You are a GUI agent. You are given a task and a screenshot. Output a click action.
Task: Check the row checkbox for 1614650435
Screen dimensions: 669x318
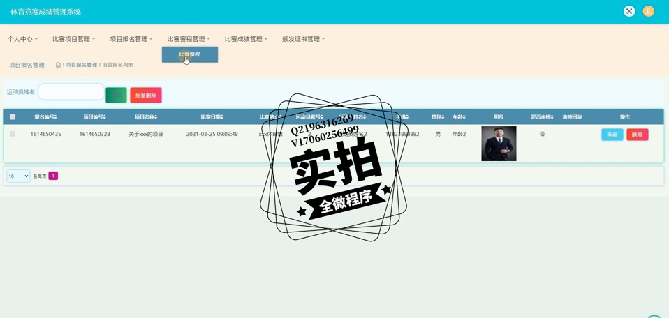(x=13, y=134)
